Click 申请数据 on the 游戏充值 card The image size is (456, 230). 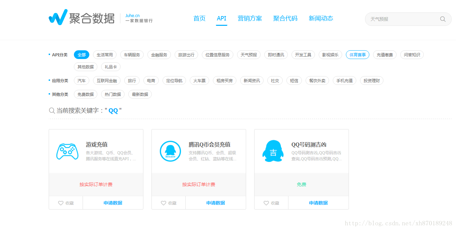(113, 203)
